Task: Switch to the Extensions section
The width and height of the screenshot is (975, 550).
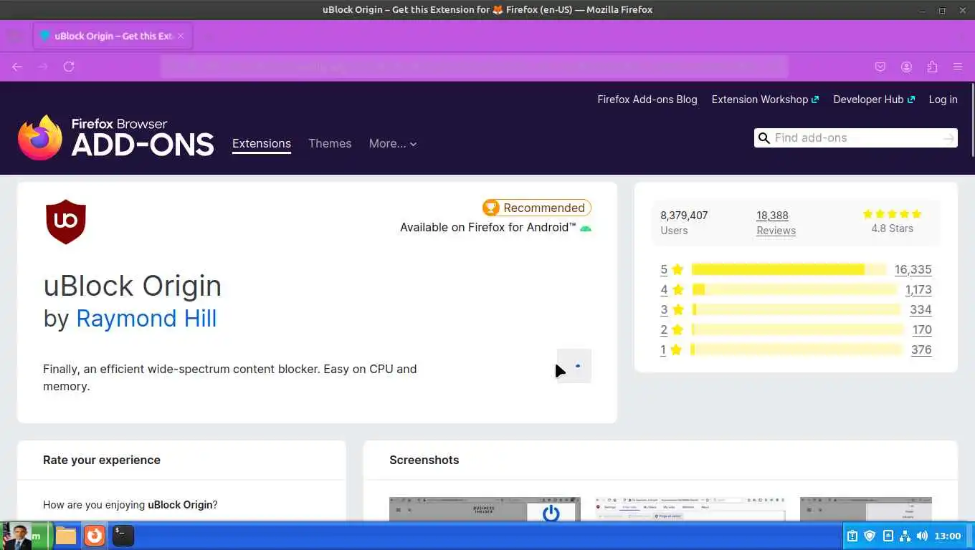Action: [x=262, y=144]
